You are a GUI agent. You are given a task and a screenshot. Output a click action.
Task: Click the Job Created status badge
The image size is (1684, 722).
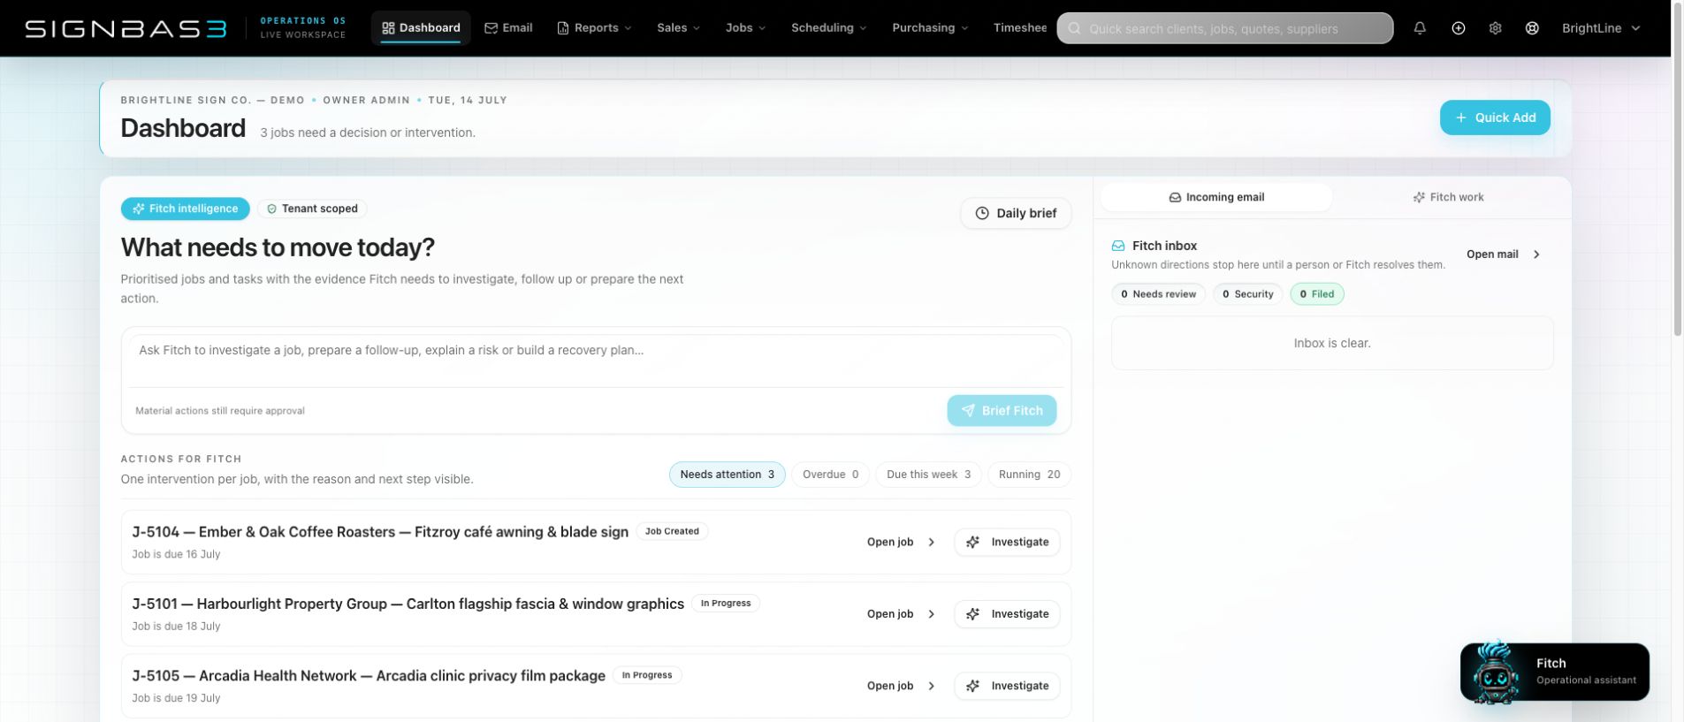point(672,531)
